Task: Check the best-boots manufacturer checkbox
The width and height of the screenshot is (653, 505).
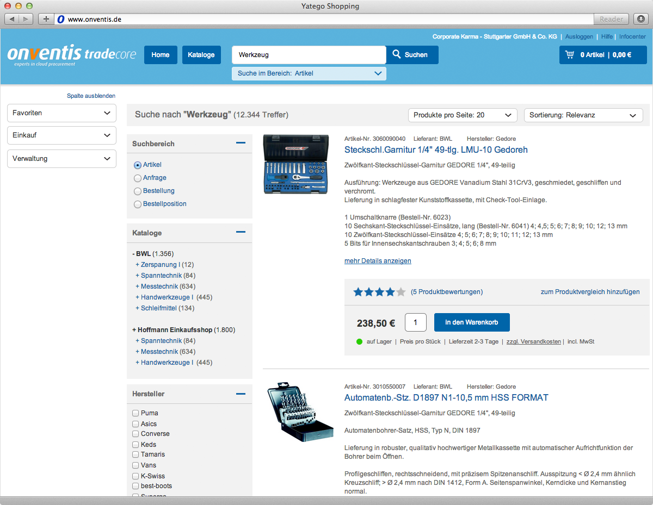Action: pos(135,486)
